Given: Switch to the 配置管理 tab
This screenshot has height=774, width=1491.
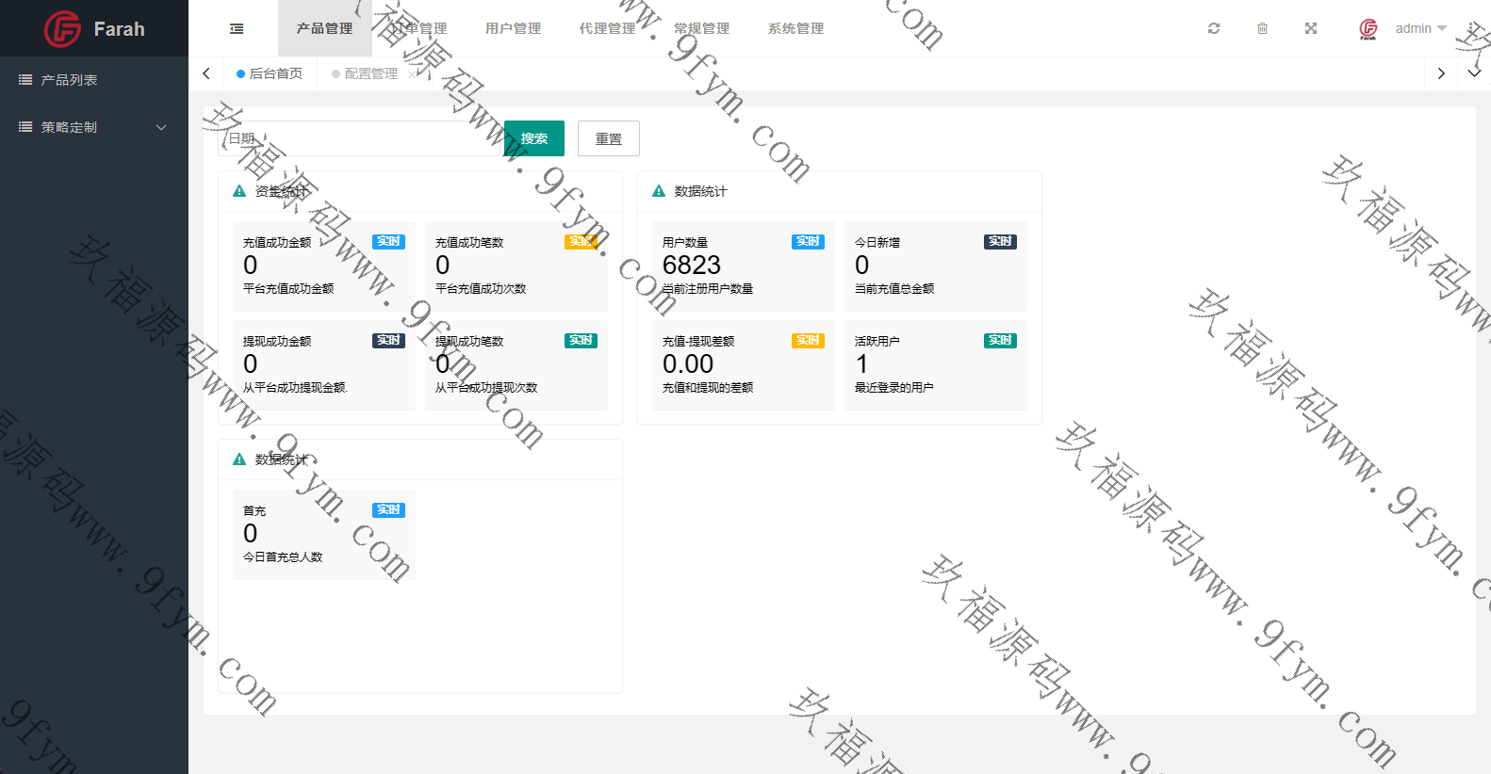Looking at the screenshot, I should tap(370, 73).
